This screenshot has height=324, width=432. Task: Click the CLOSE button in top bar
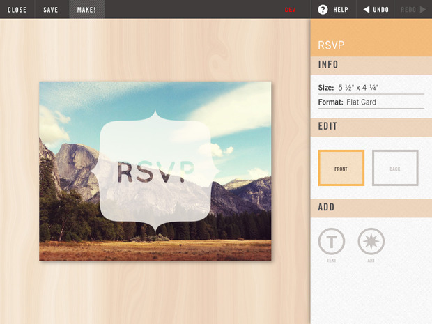click(17, 10)
